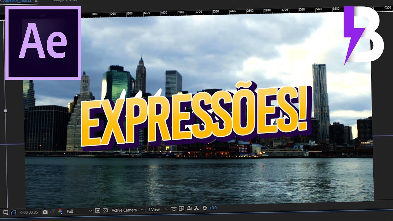Viewport: 393px width, 221px height.
Task: Toggle mask and shape path visibility
Action: pyautogui.click(x=13, y=212)
